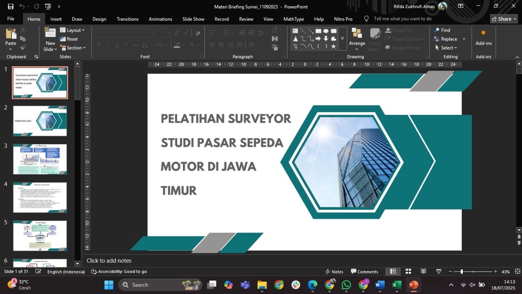Open the Nitro Pro tab
Screen dimensions: 522x294
[343, 19]
